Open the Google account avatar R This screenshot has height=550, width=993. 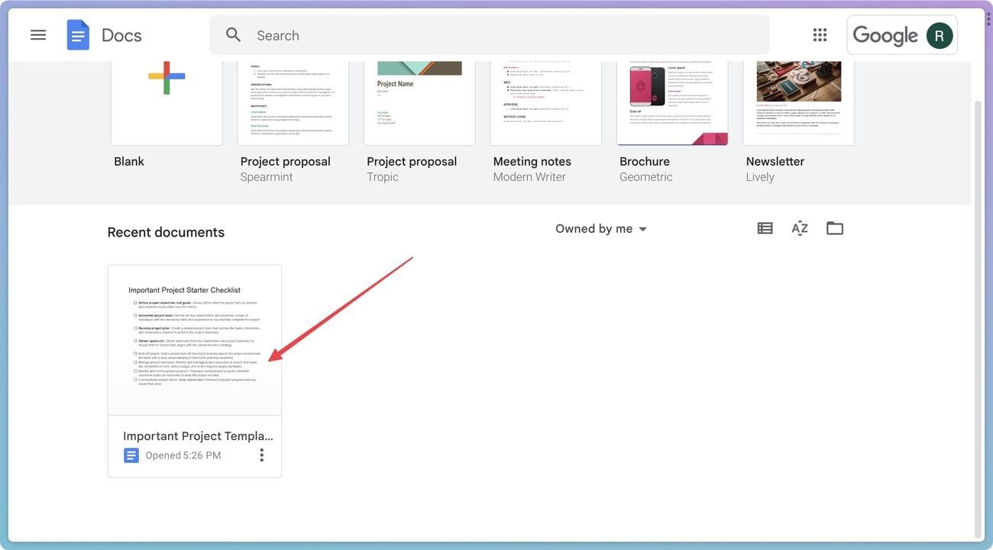click(940, 36)
